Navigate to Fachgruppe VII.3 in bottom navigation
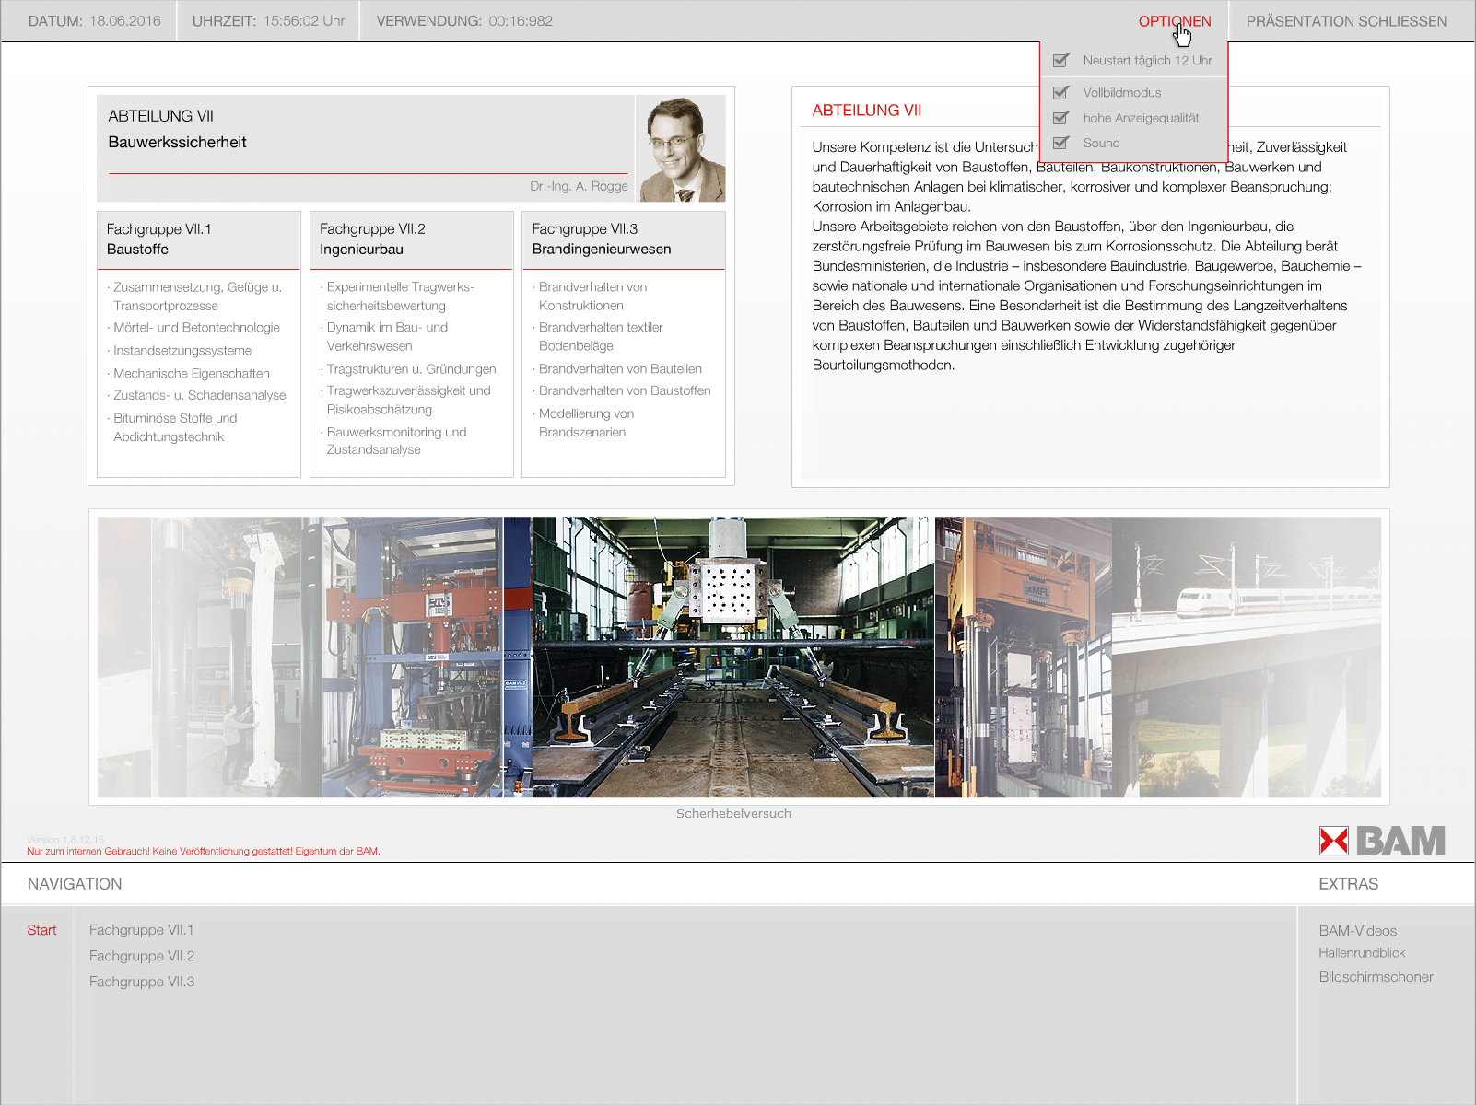 (x=142, y=982)
